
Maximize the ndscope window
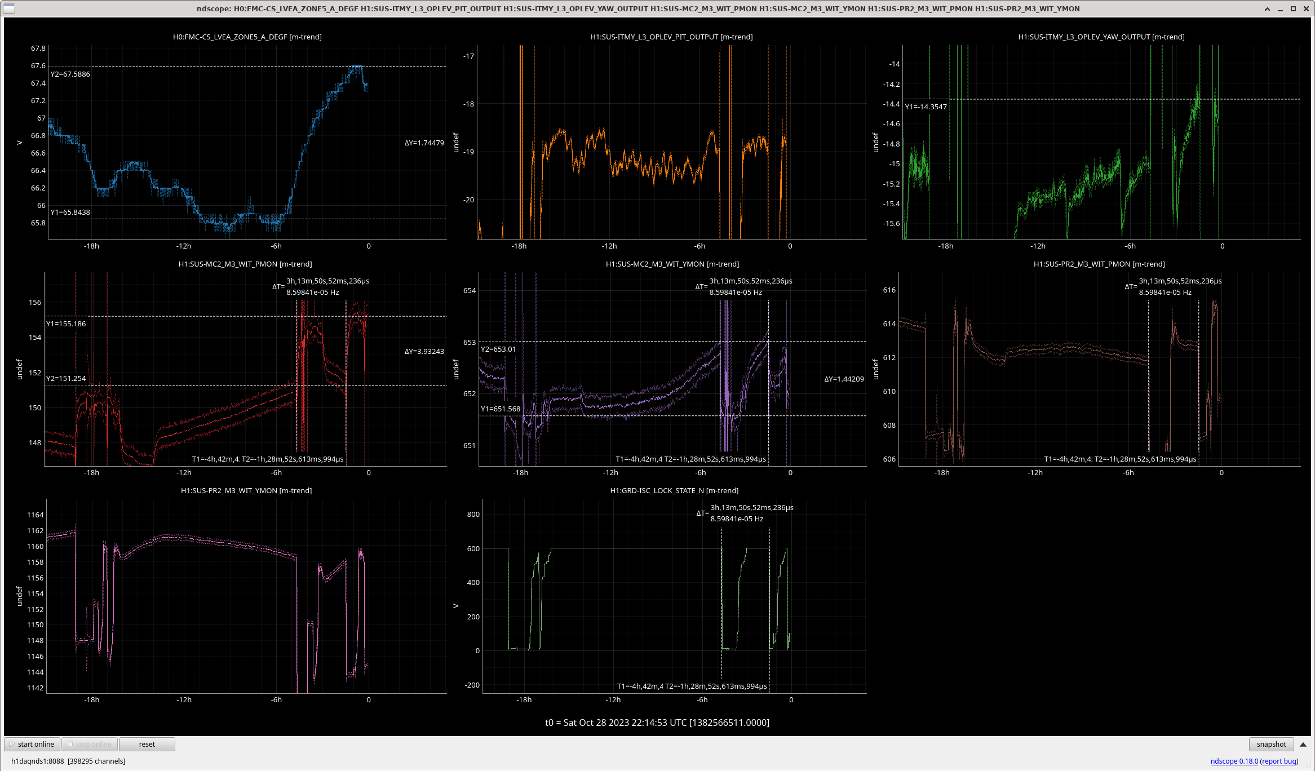[x=1293, y=8]
